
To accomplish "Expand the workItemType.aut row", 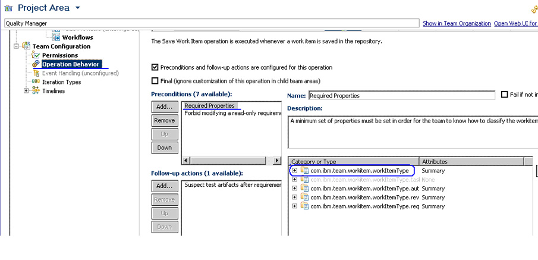I will pyautogui.click(x=294, y=188).
